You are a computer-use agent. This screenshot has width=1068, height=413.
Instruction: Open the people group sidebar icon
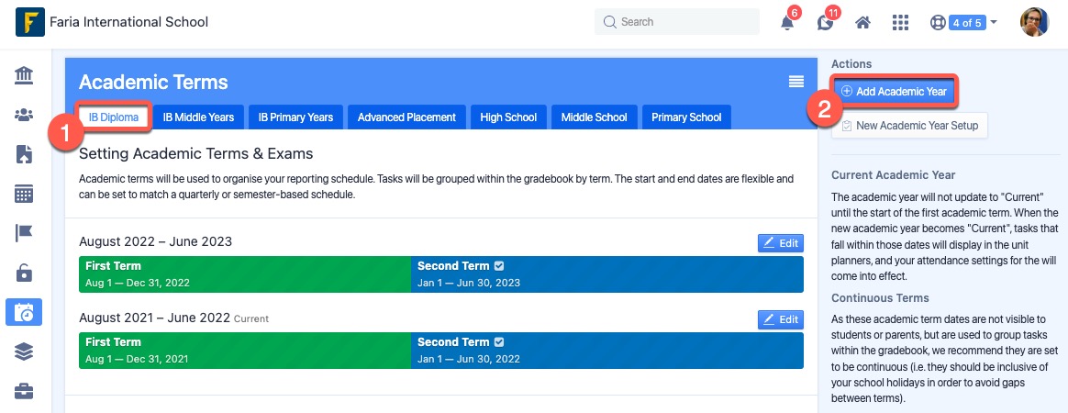[24, 115]
